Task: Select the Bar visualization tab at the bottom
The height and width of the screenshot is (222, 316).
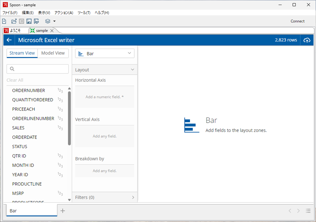Action: tap(32, 211)
